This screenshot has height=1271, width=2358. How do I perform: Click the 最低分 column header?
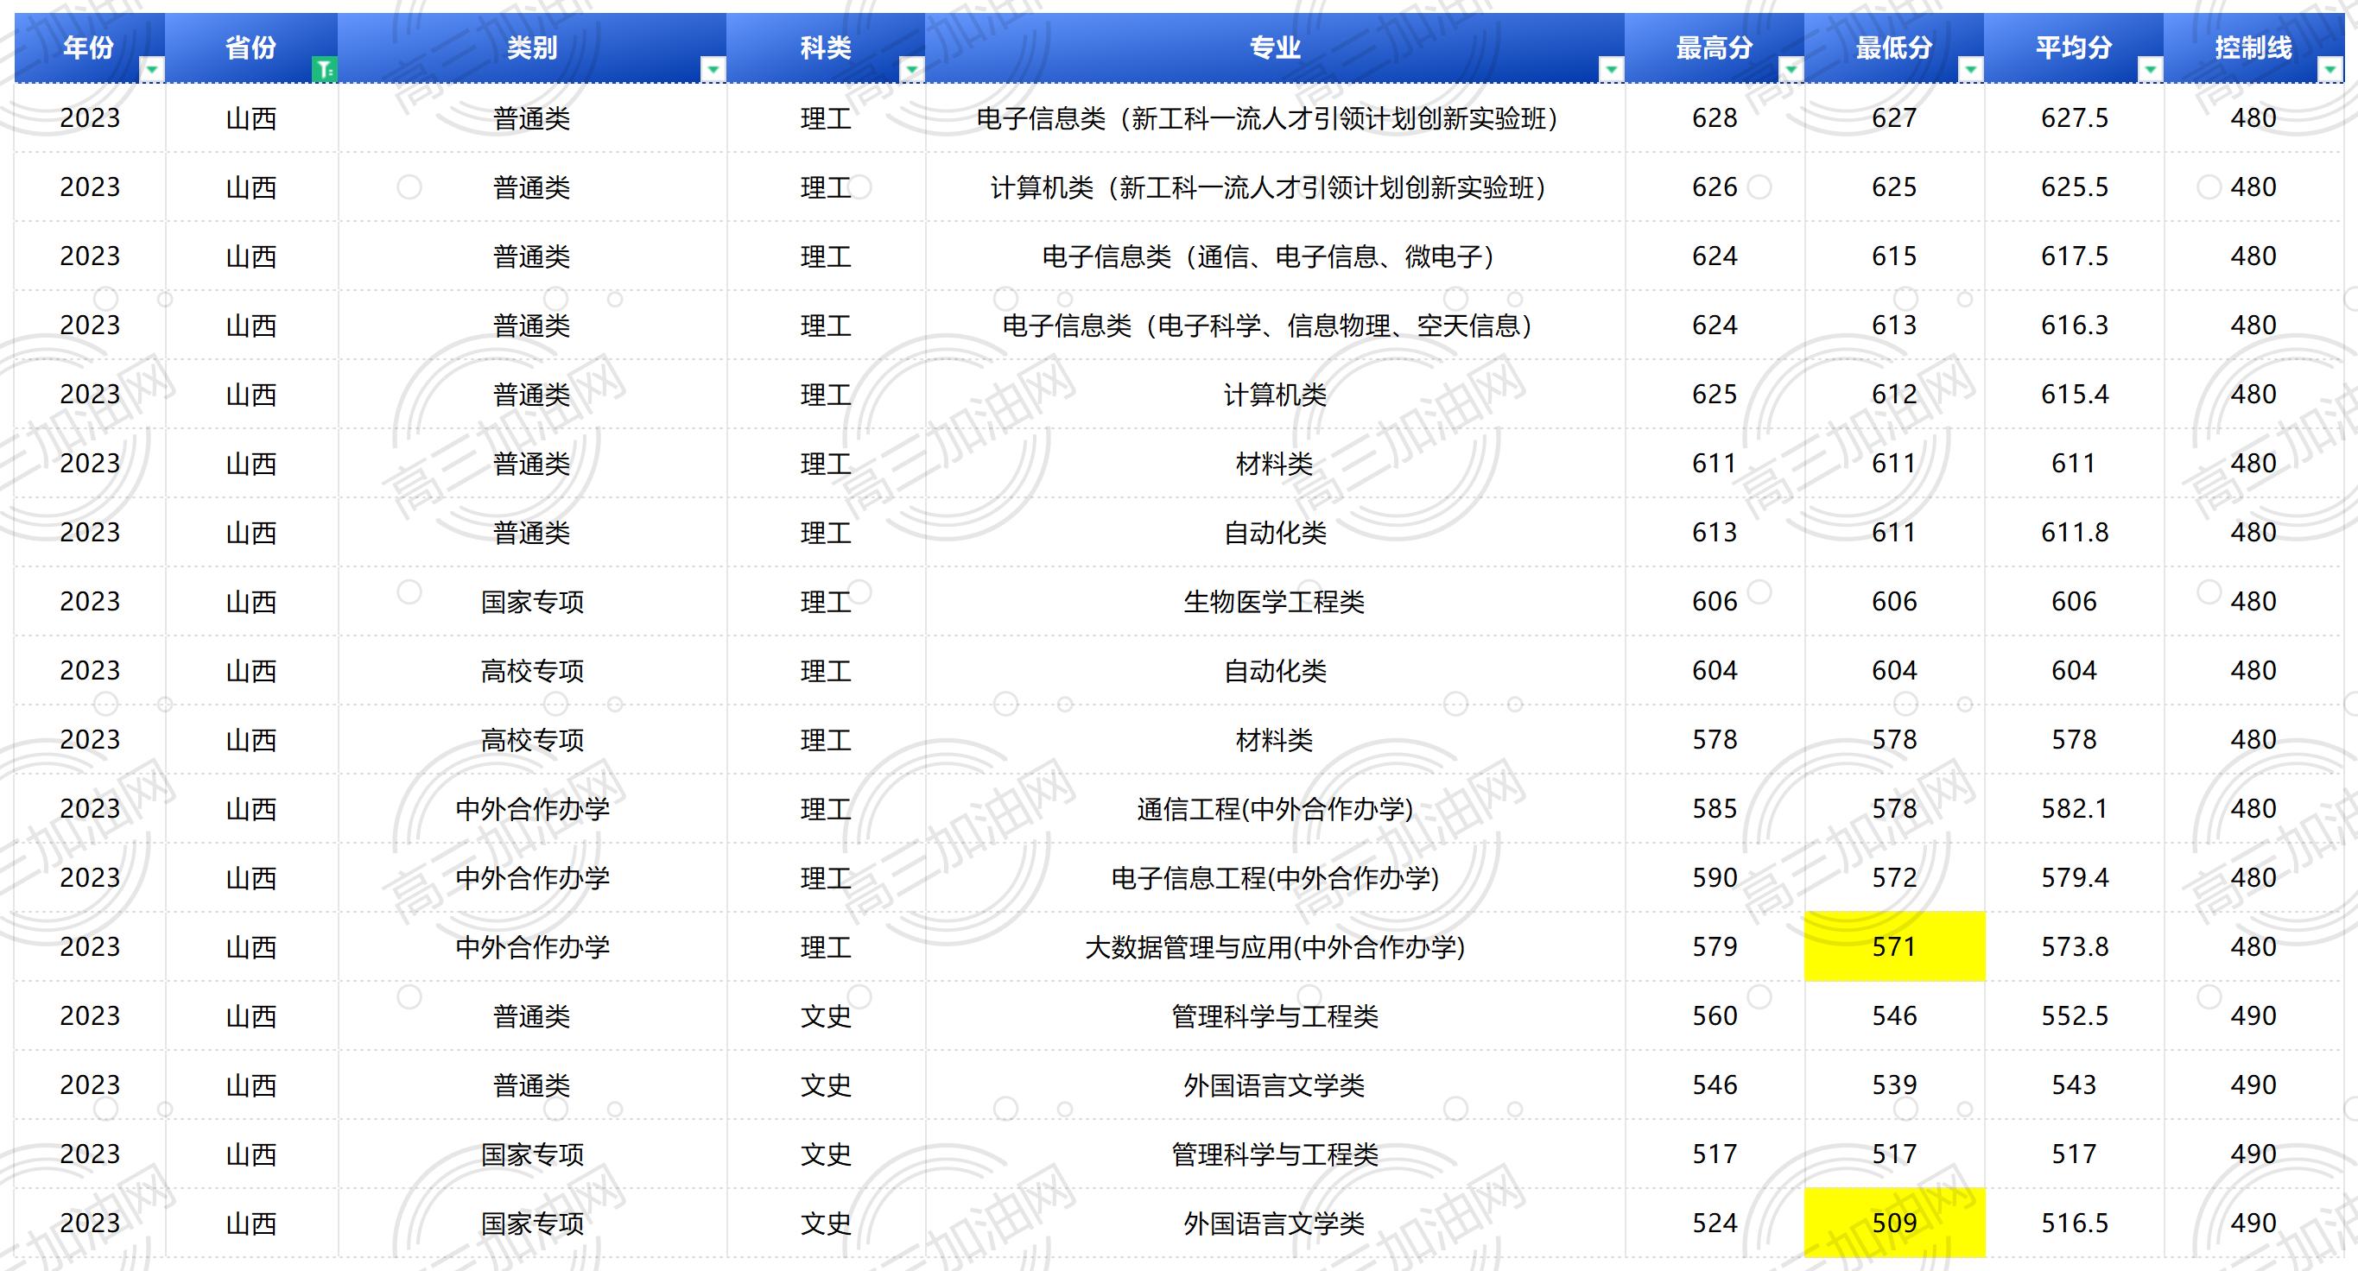coord(1894,47)
